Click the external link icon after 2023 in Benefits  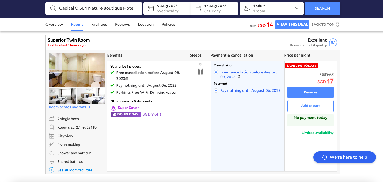pyautogui.click(x=127, y=79)
